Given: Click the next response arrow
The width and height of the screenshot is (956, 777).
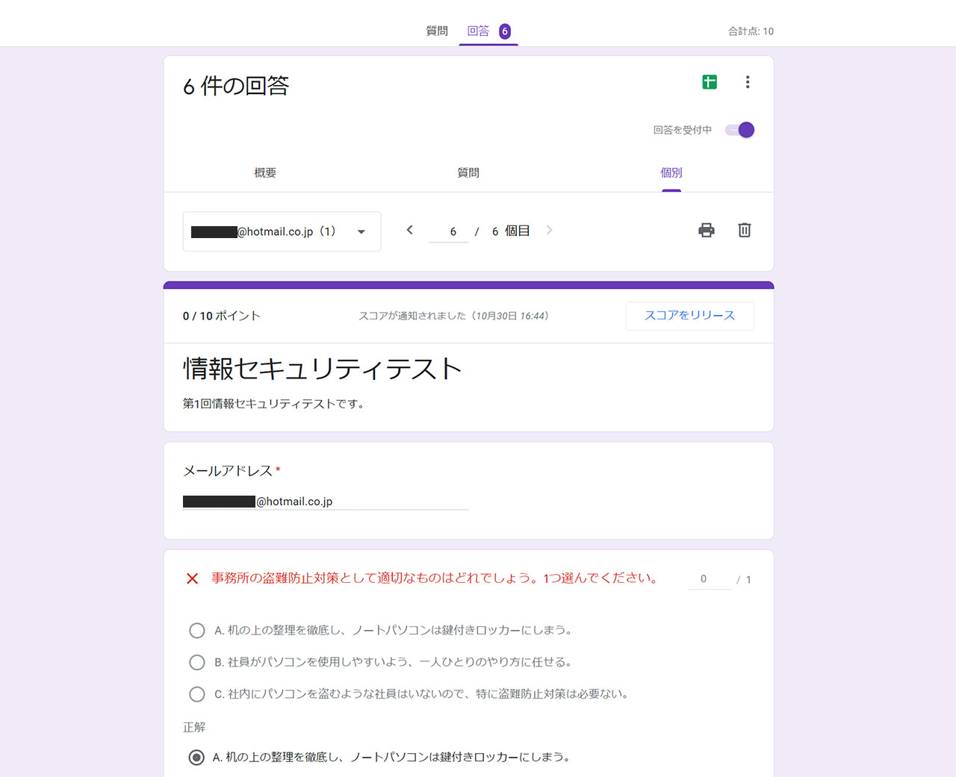Looking at the screenshot, I should pos(549,230).
